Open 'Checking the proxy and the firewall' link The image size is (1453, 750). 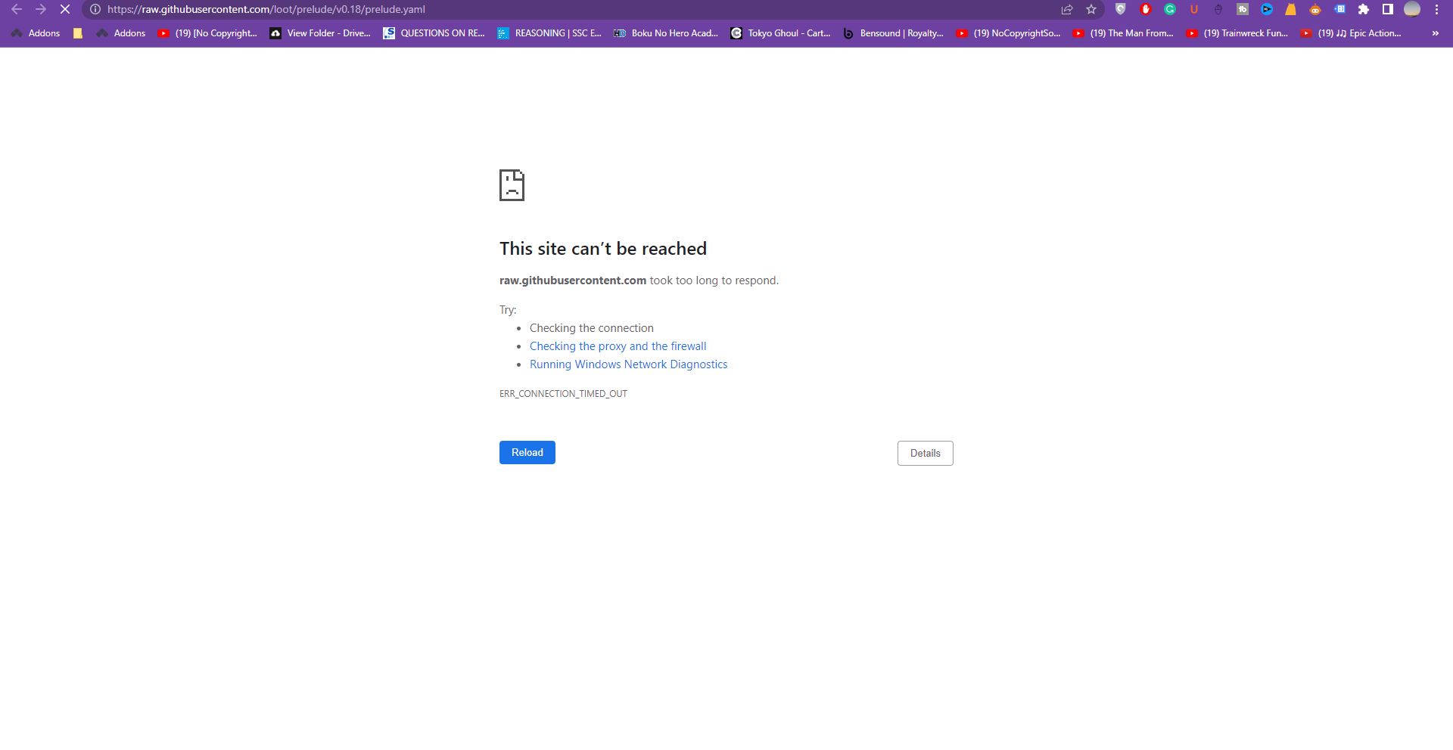618,346
